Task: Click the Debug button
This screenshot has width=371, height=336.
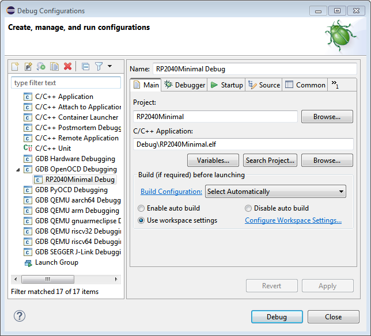Action: pos(277,317)
